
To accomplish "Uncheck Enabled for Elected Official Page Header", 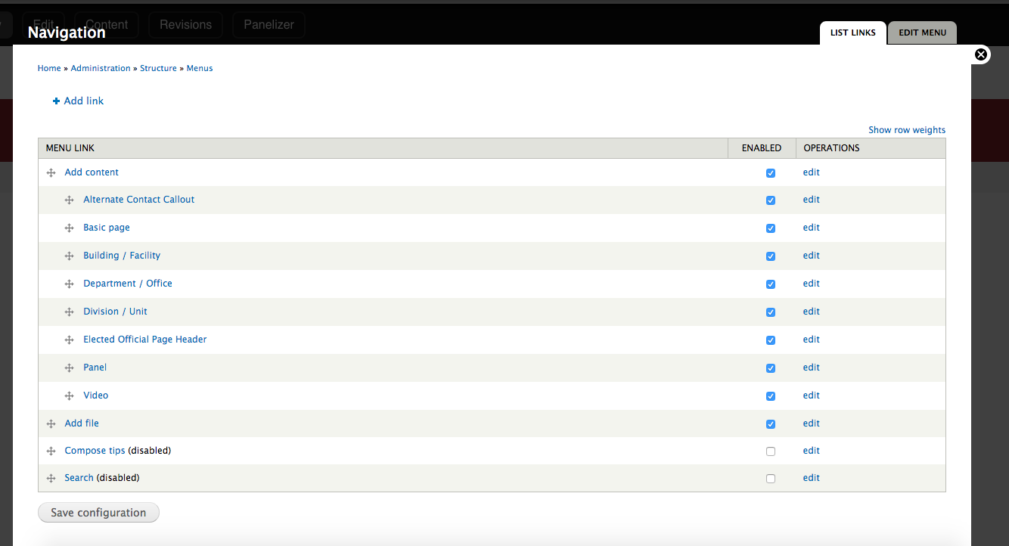I will tap(771, 340).
